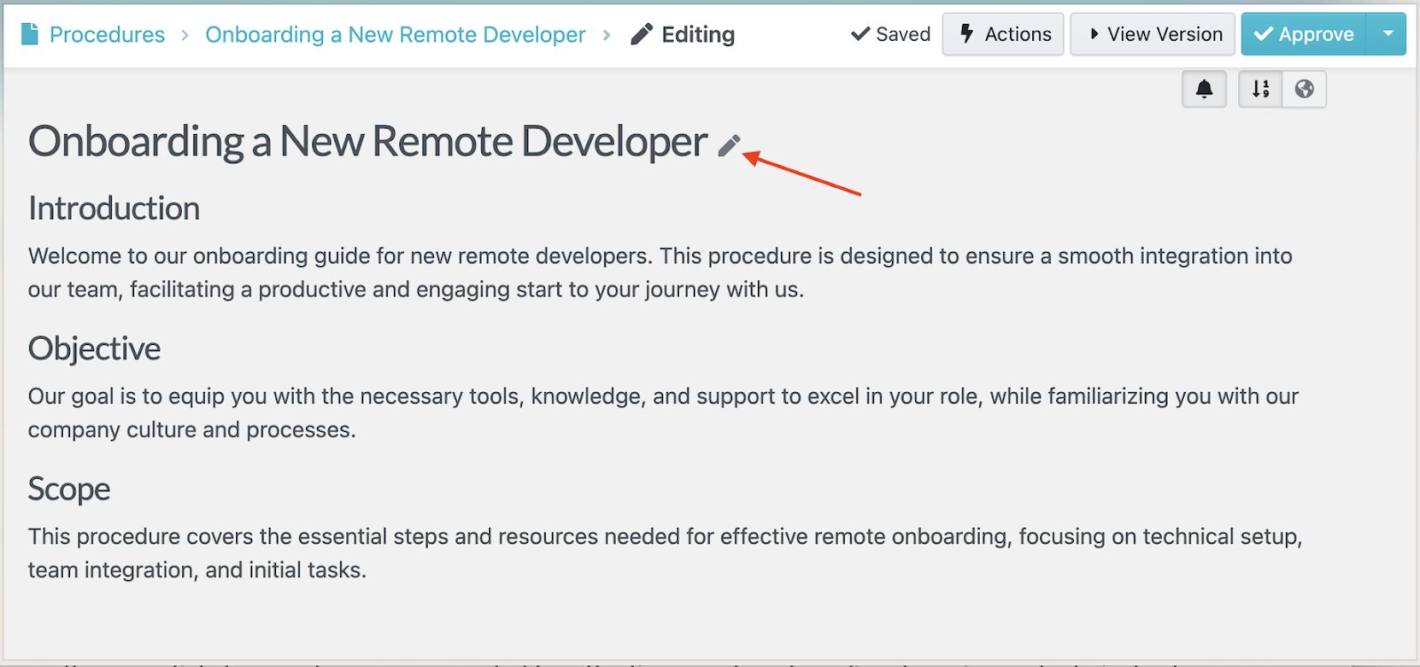Click the Scope heading
1420x667 pixels.
[x=69, y=489]
